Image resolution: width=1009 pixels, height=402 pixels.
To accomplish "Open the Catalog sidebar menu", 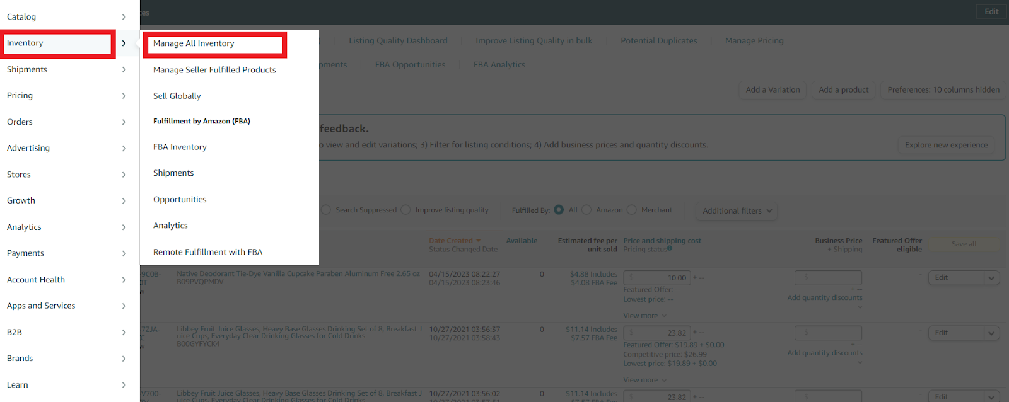I will [x=21, y=17].
